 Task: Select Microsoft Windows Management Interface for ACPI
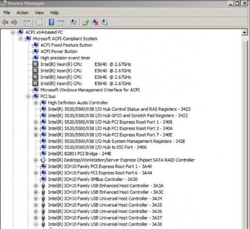pos(90,90)
